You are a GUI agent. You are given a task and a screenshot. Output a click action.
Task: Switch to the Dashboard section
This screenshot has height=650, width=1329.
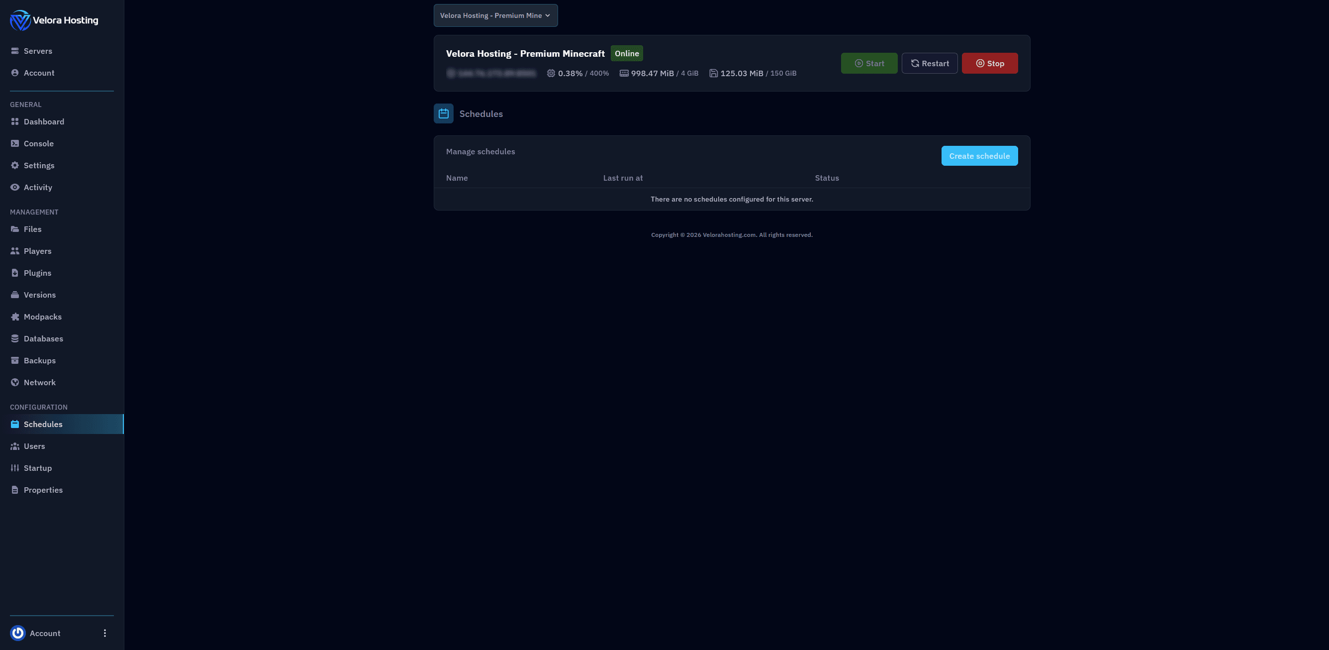click(x=43, y=121)
